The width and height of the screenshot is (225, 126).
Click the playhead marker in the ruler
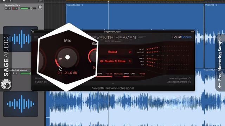coord(109,1)
